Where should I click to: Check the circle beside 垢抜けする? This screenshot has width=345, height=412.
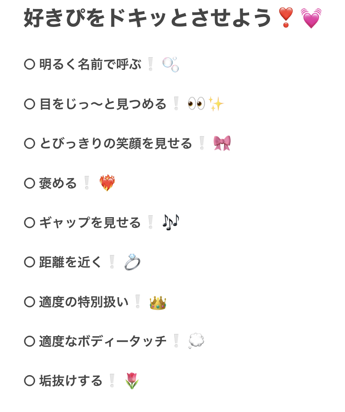pos(30,381)
